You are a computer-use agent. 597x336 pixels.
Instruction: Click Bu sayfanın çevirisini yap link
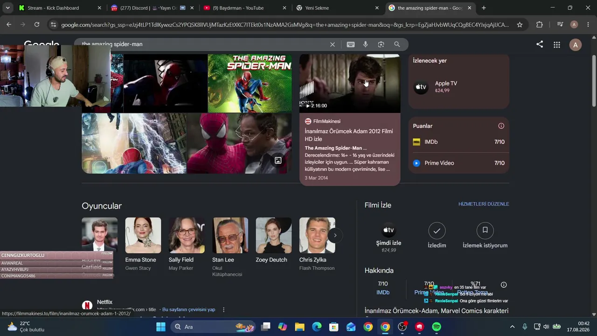pyautogui.click(x=188, y=309)
